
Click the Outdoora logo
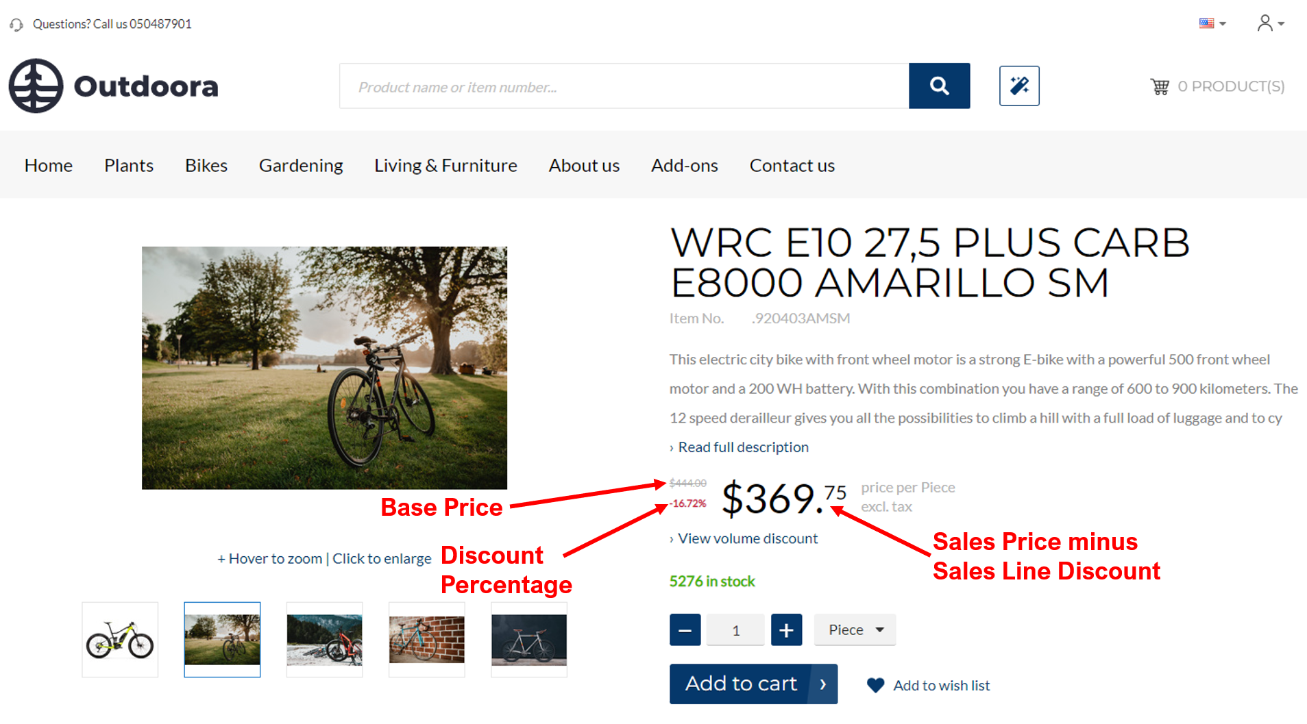pyautogui.click(x=113, y=86)
